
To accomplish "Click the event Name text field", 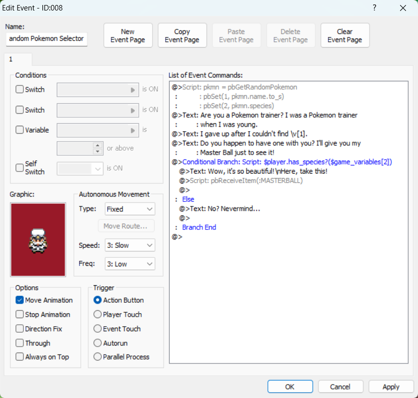I will 46,39.
